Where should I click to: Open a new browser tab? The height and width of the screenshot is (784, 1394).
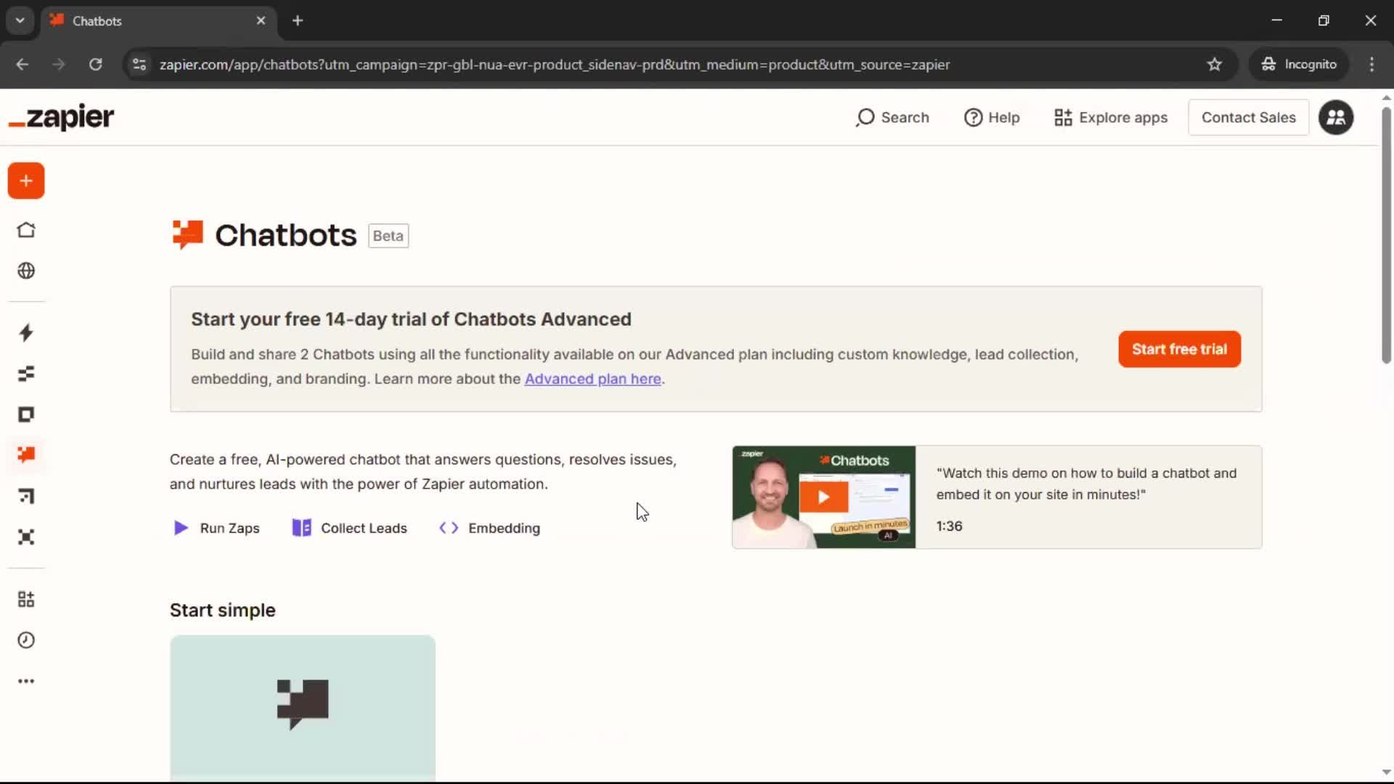[x=298, y=20]
